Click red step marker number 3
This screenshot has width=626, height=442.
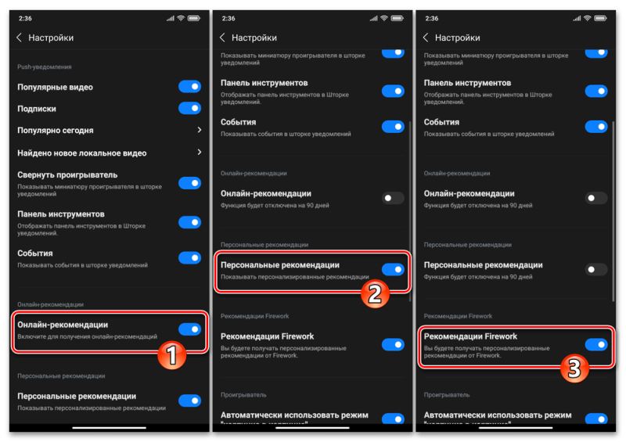click(x=574, y=368)
